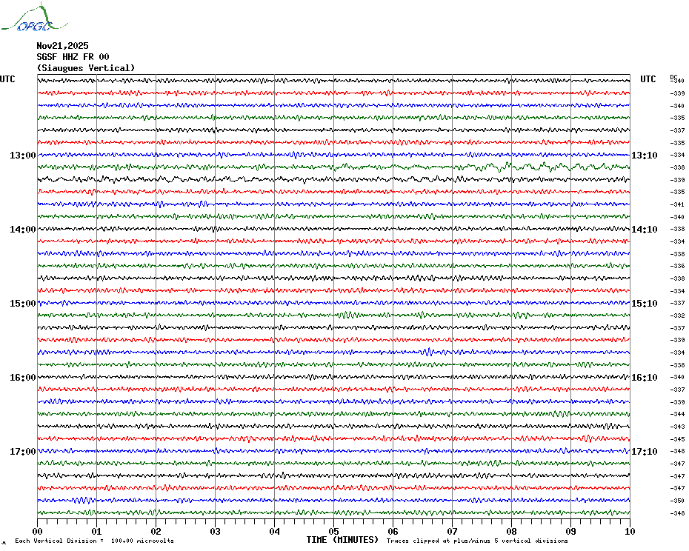Click the blue trace starting at 15:00

[x=333, y=303]
